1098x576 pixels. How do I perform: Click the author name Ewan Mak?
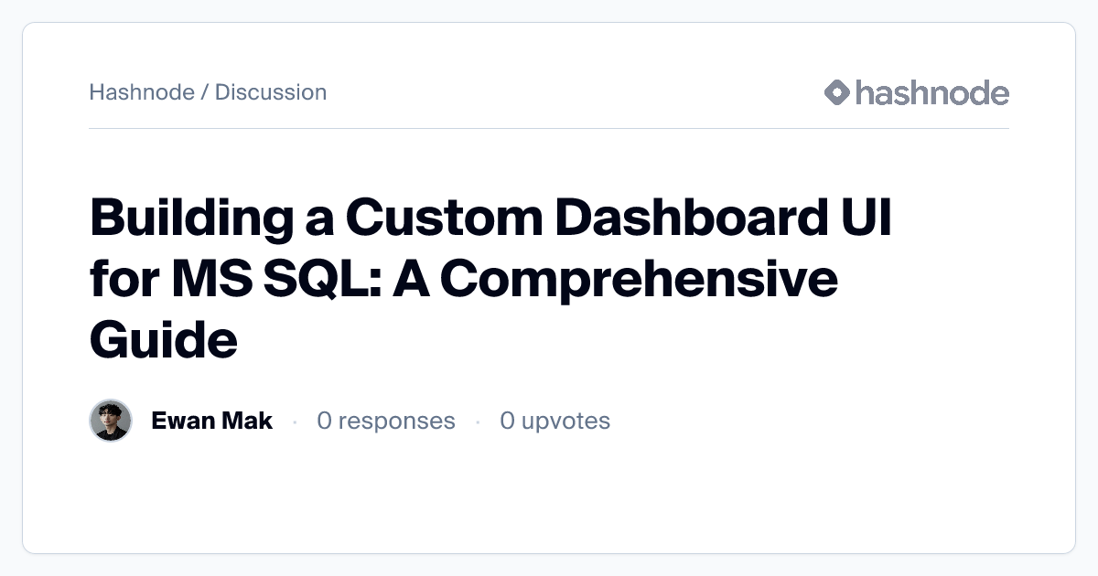(211, 421)
